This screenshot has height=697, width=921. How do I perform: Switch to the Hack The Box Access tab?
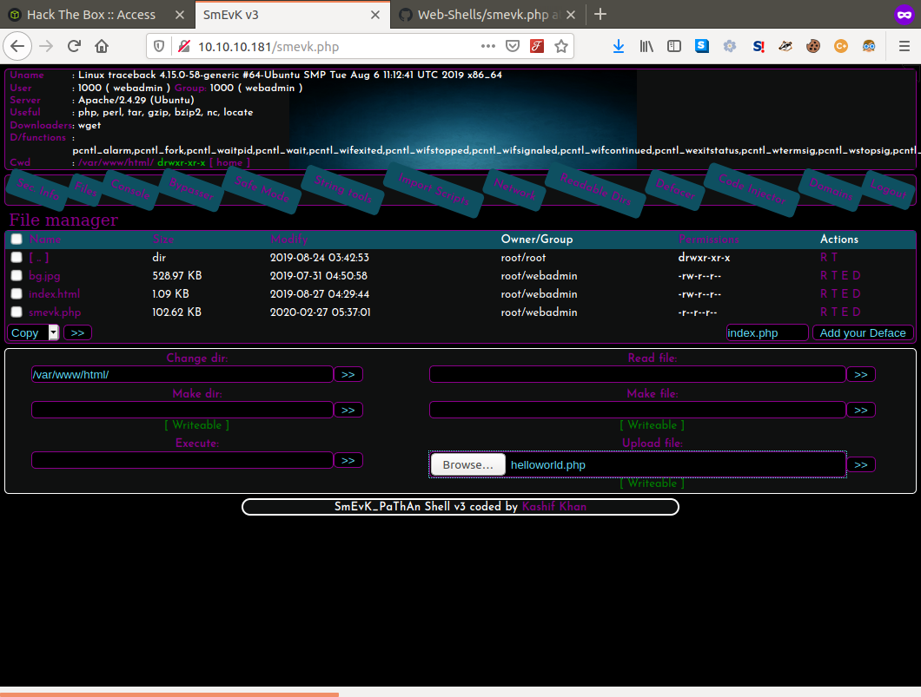(x=91, y=15)
